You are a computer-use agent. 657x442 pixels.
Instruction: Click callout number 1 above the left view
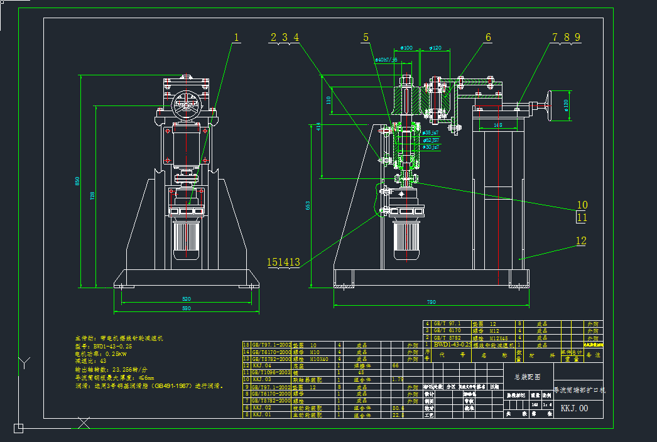click(236, 38)
